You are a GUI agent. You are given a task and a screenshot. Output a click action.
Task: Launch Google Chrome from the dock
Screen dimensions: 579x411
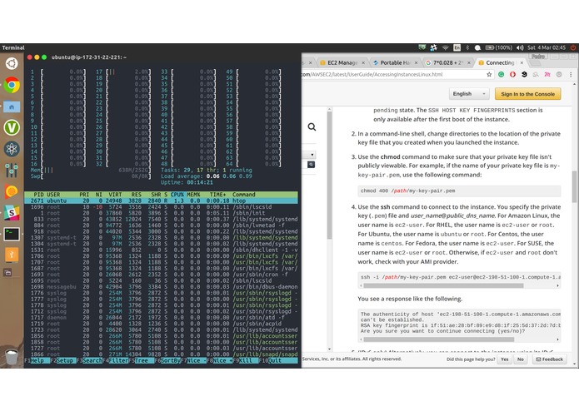coord(12,85)
